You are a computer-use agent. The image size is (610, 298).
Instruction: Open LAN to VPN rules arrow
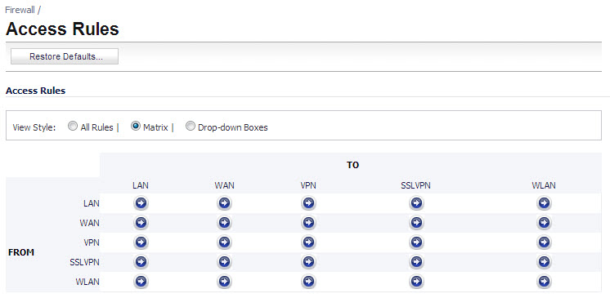[308, 203]
